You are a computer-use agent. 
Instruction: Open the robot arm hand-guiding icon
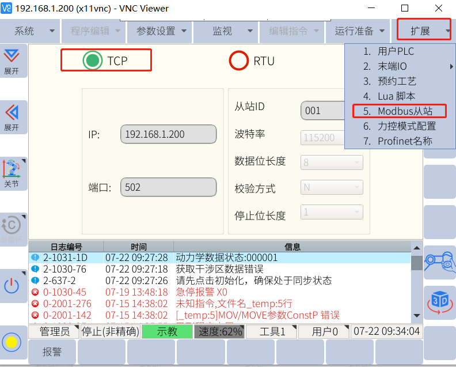coord(439,263)
